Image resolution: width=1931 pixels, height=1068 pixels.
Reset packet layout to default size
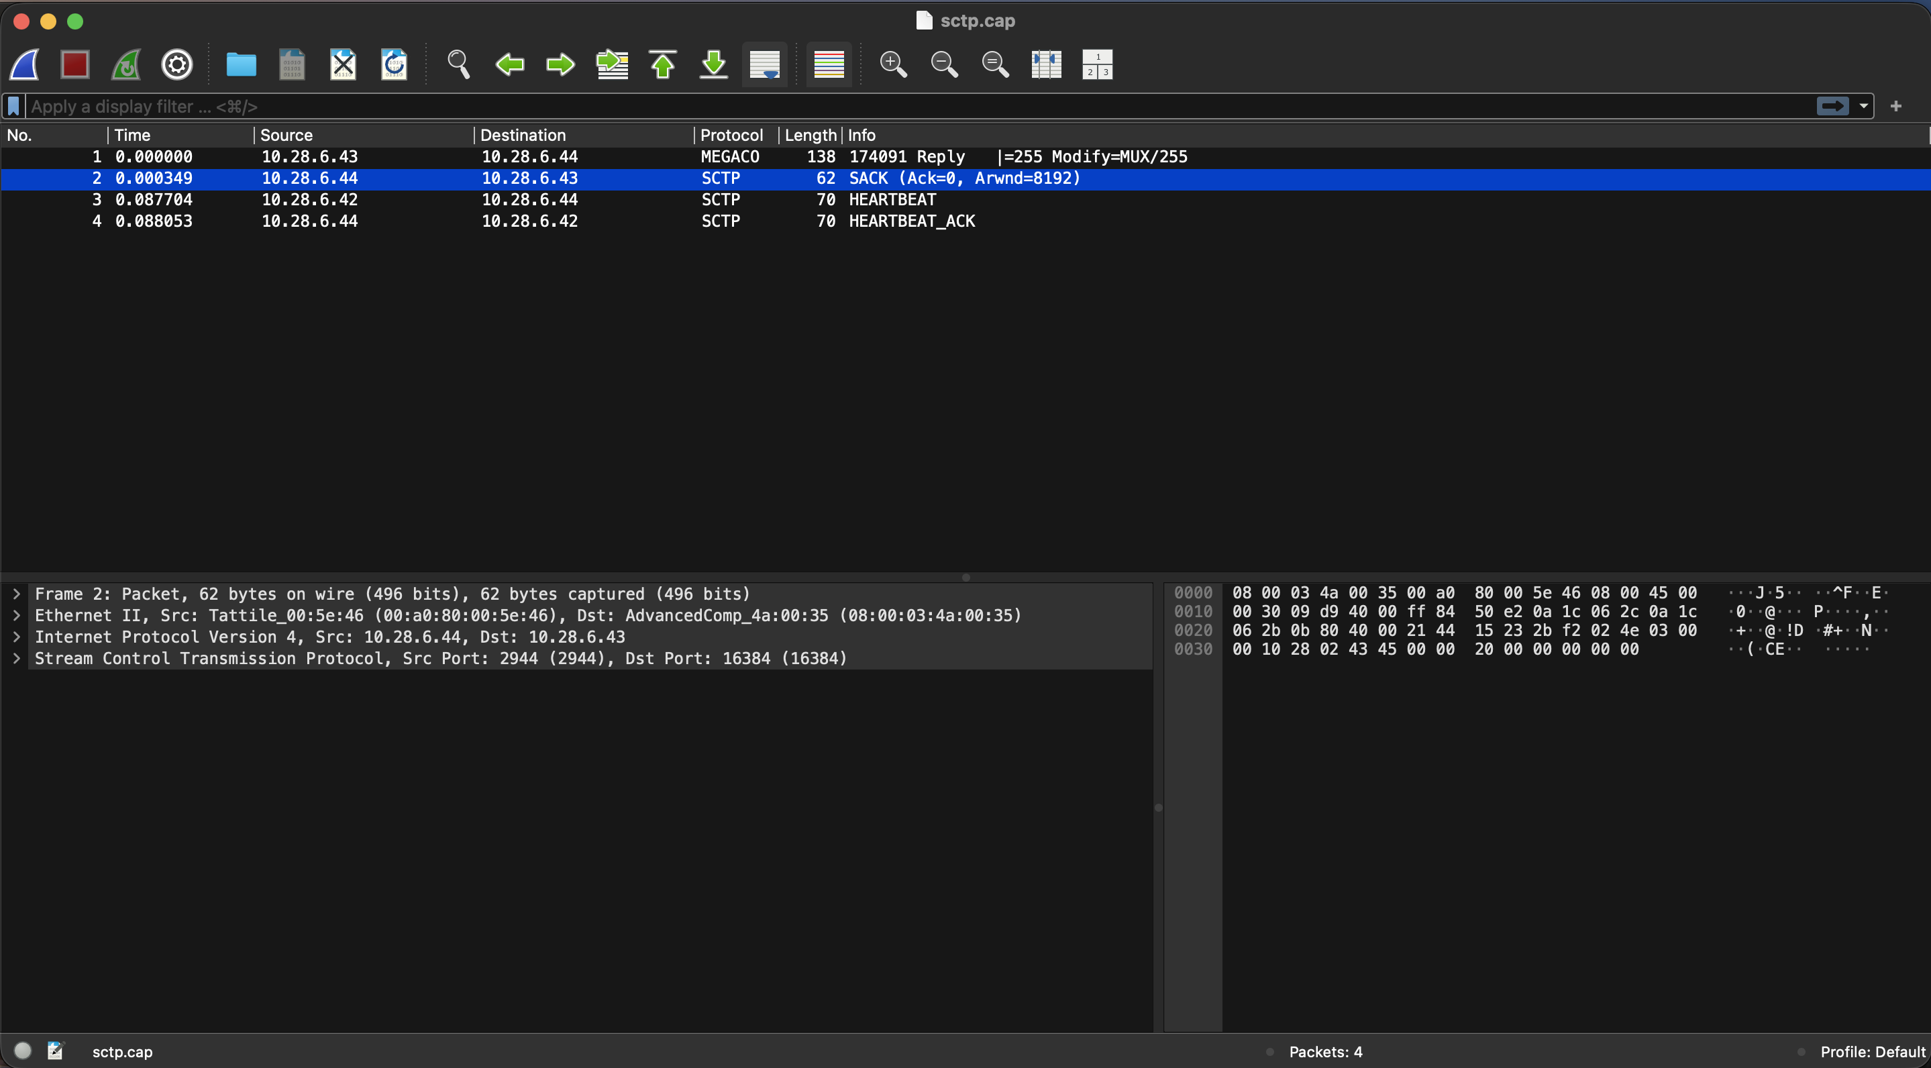pyautogui.click(x=1098, y=64)
